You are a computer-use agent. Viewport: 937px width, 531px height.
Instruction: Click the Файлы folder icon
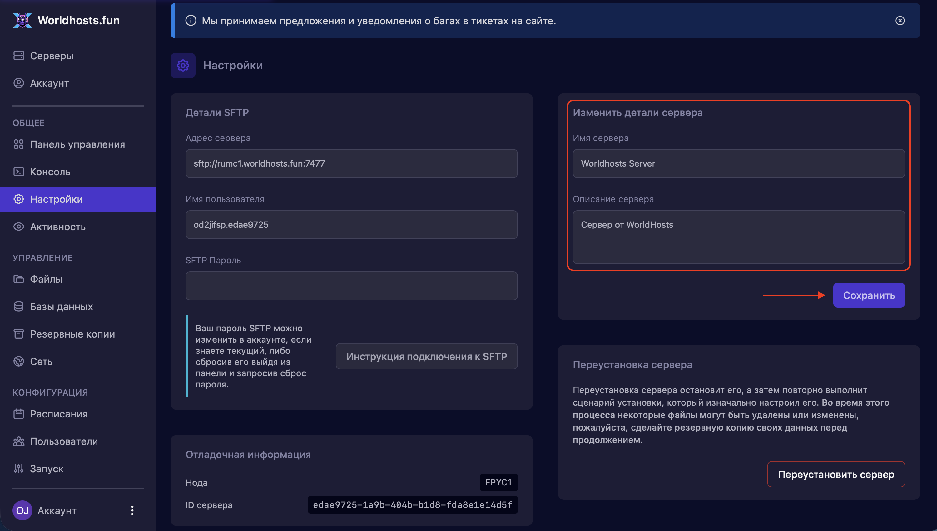point(19,279)
